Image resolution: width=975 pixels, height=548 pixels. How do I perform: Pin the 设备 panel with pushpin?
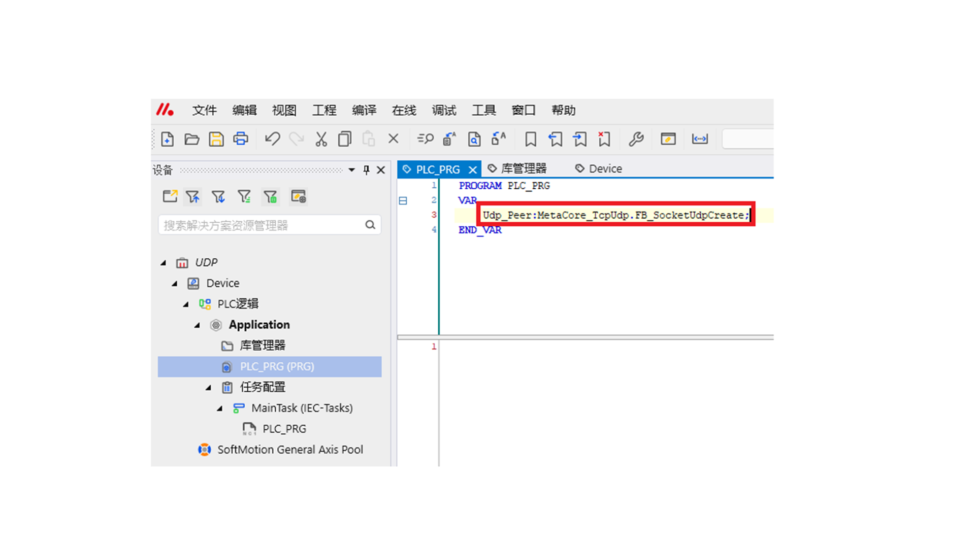(366, 170)
